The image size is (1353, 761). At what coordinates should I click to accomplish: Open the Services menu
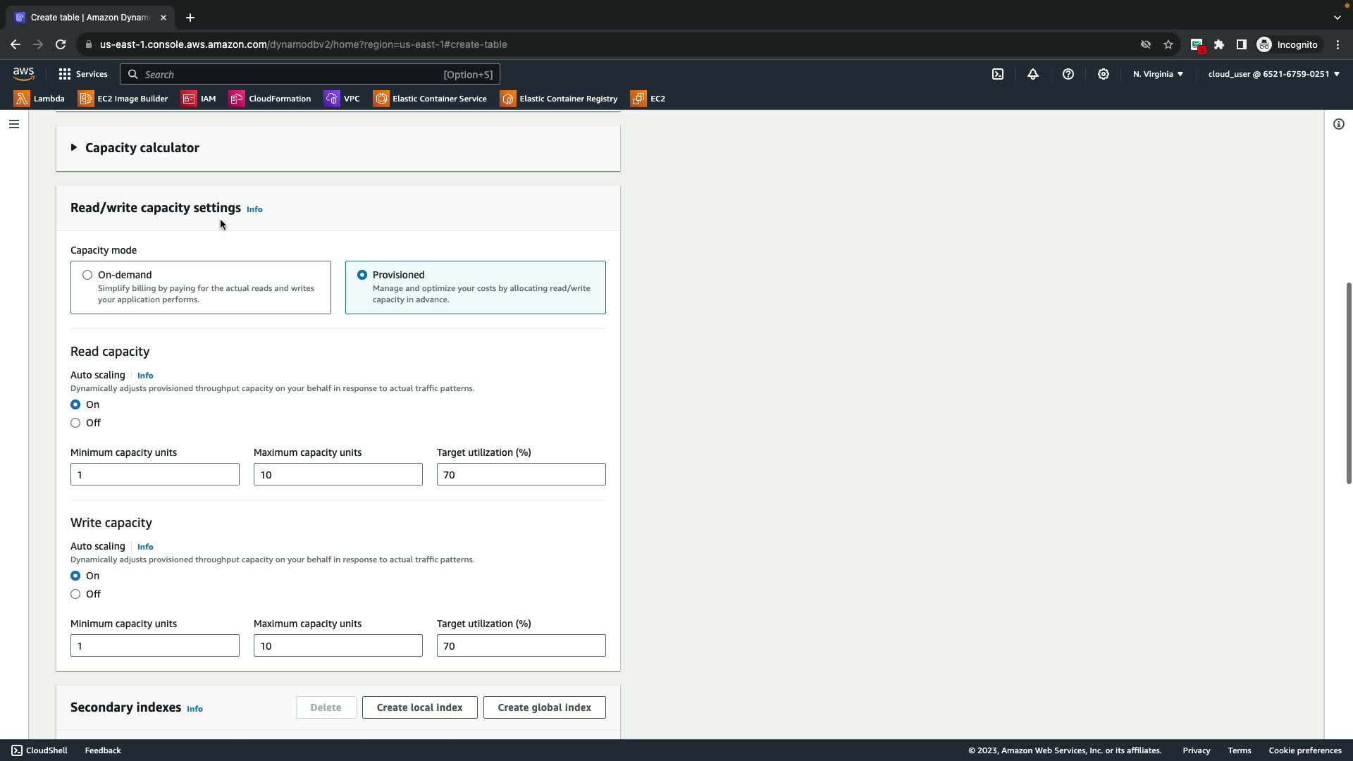click(83, 74)
